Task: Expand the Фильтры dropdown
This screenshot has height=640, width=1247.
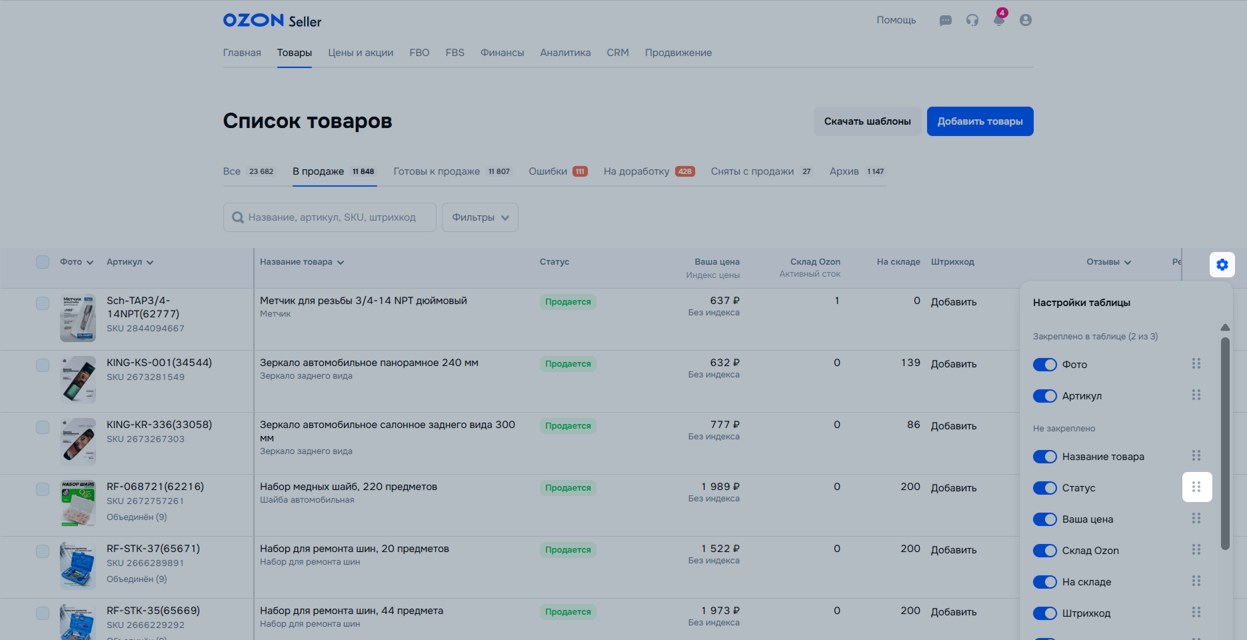Action: pyautogui.click(x=480, y=217)
